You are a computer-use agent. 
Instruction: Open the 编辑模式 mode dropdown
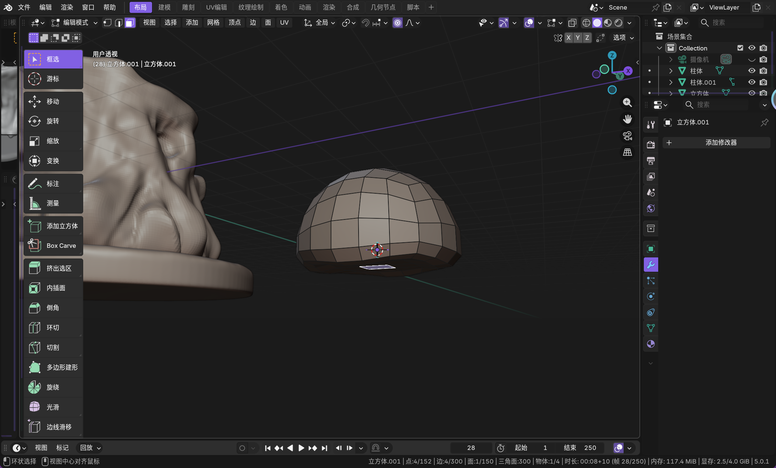(75, 23)
